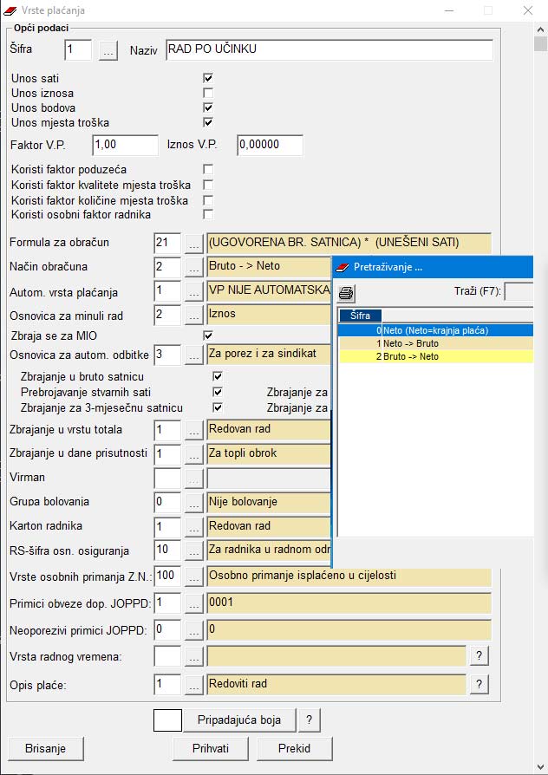The height and width of the screenshot is (775, 548).
Task: Open lookup for Neoporezivi primici JOPPD
Action: click(194, 631)
